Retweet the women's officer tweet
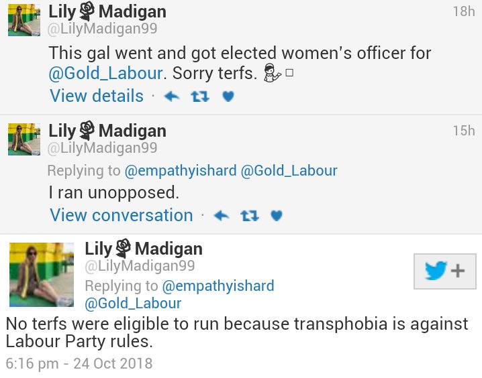Viewport: 482px width, 378px height. pyautogui.click(x=200, y=97)
